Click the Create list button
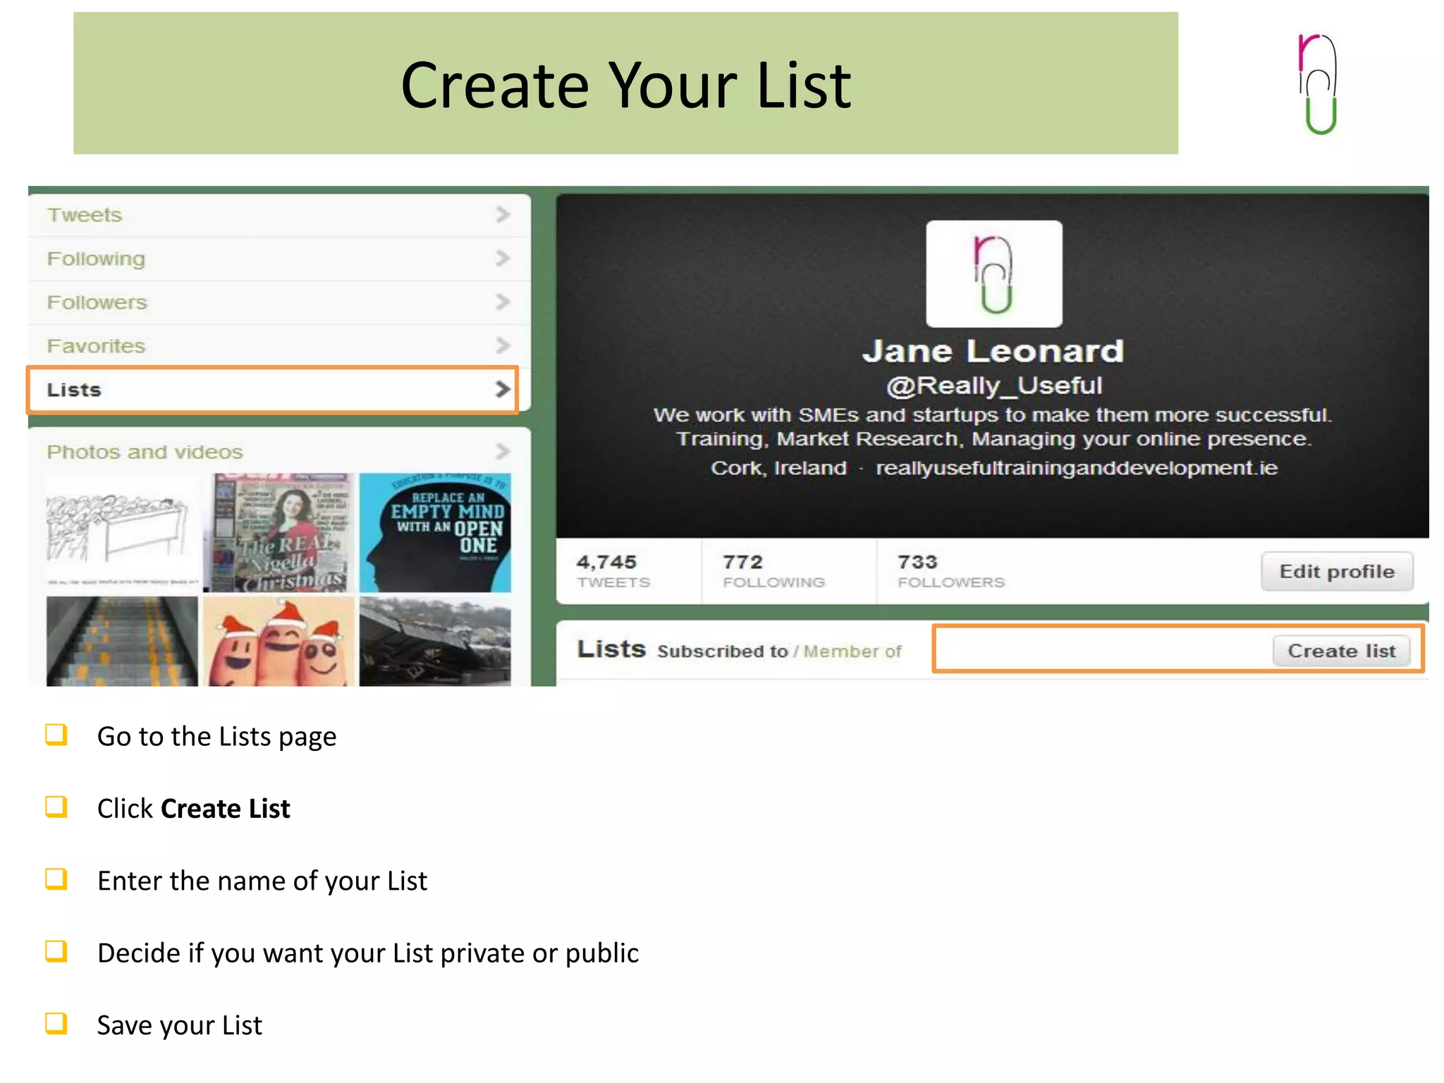This screenshot has height=1083, width=1444. click(1341, 651)
